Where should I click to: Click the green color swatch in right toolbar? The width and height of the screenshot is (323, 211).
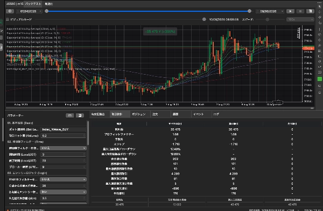[319, 79]
